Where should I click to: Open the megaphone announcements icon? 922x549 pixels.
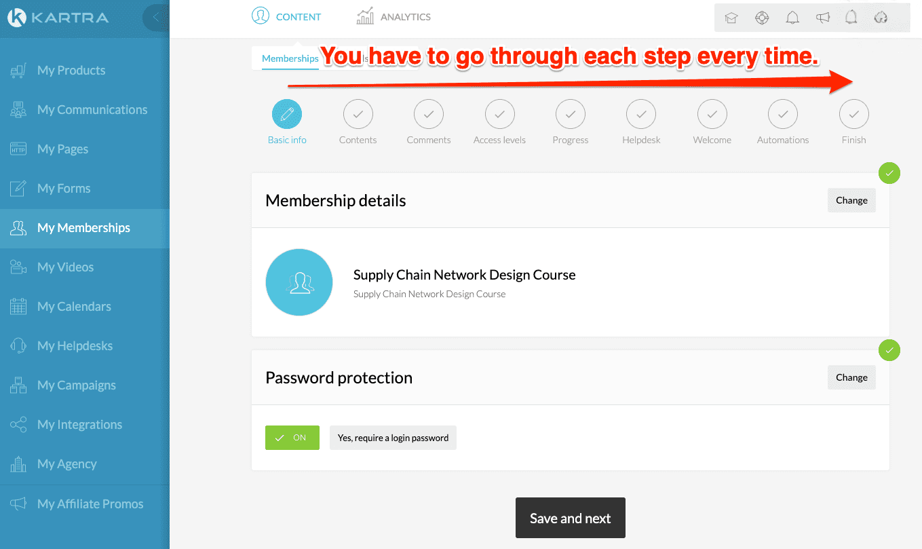click(823, 18)
